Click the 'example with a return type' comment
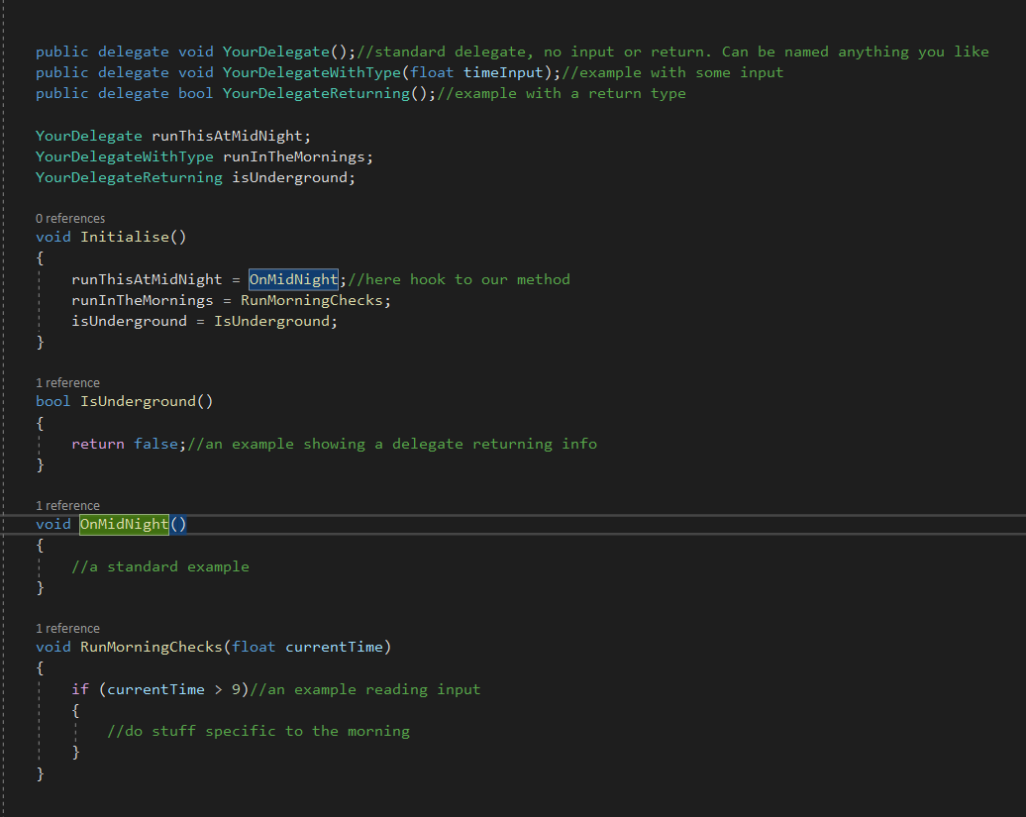The image size is (1026, 817). 562,93
